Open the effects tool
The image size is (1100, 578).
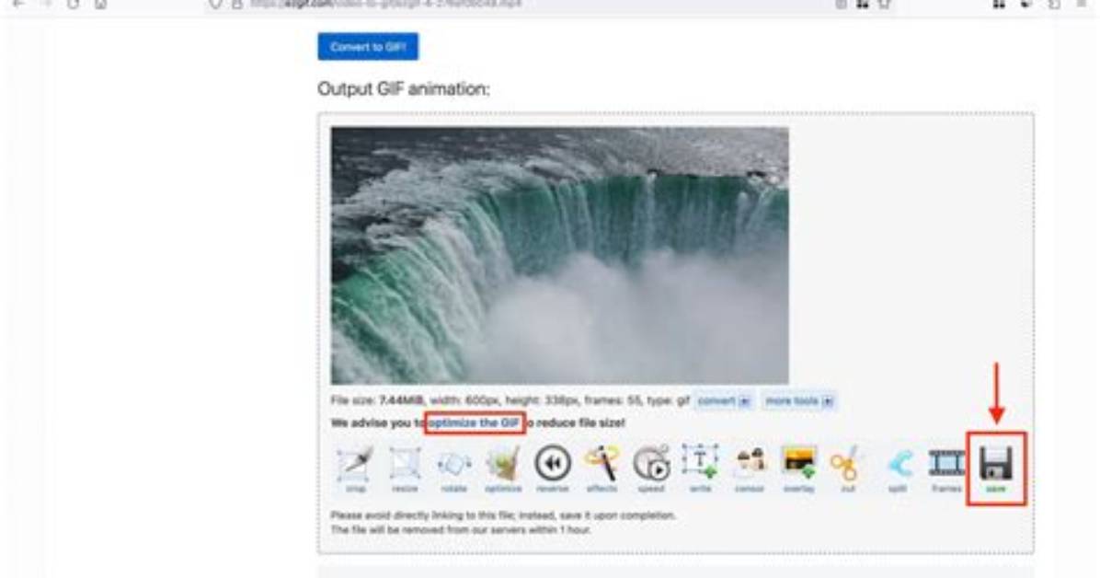tap(602, 469)
